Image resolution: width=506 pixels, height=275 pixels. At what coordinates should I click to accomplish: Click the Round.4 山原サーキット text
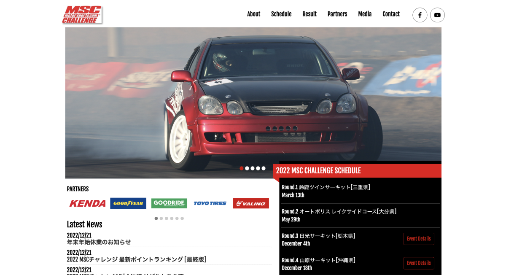point(318,260)
